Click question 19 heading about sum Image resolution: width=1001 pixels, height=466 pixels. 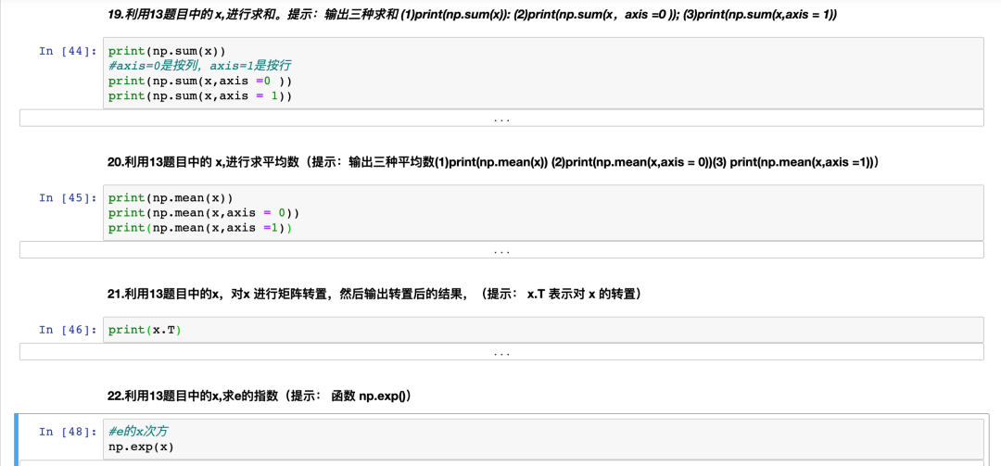pos(473,15)
